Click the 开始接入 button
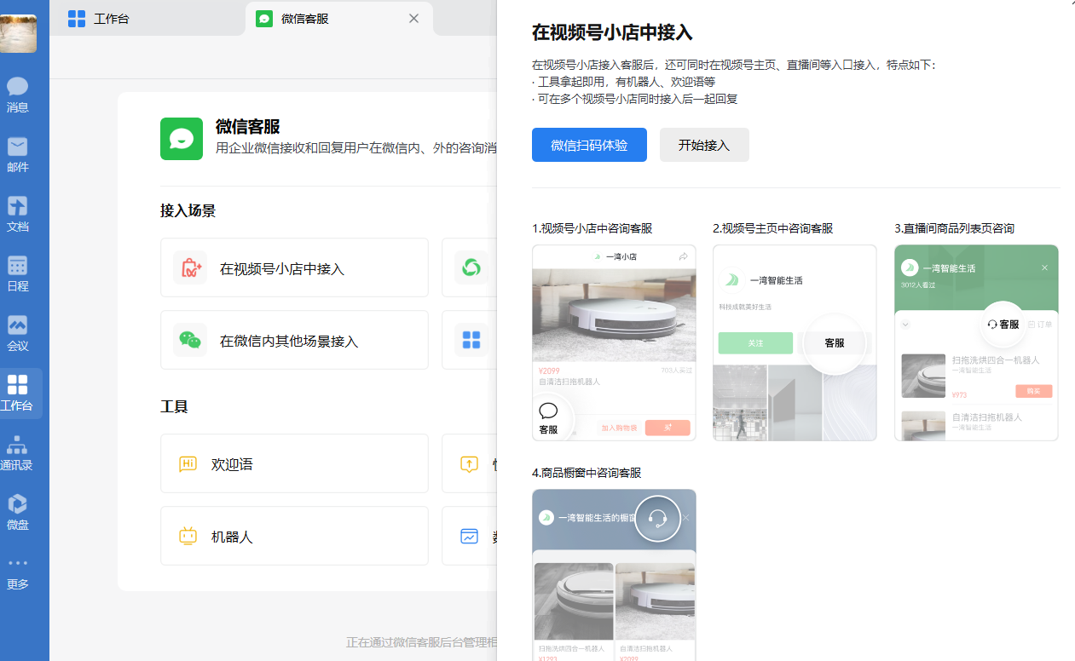The height and width of the screenshot is (661, 1075). (704, 145)
